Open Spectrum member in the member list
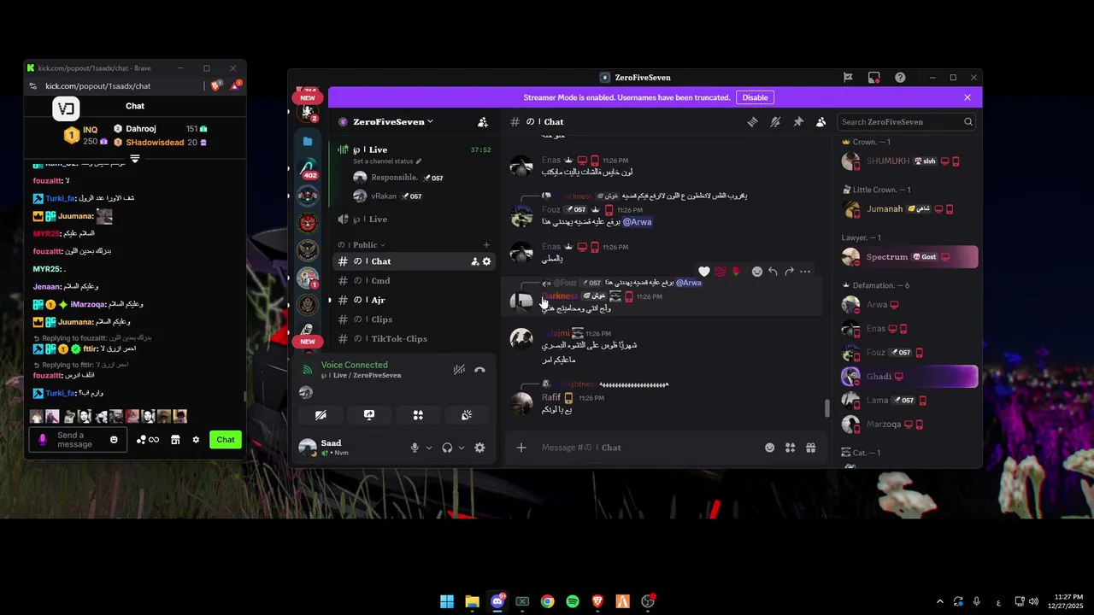 909,256
